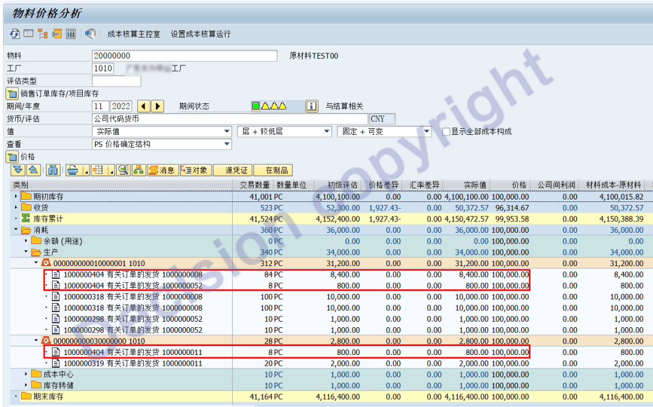This screenshot has width=653, height=407.
Task: Click the 实际值 column header
Action: point(467,185)
